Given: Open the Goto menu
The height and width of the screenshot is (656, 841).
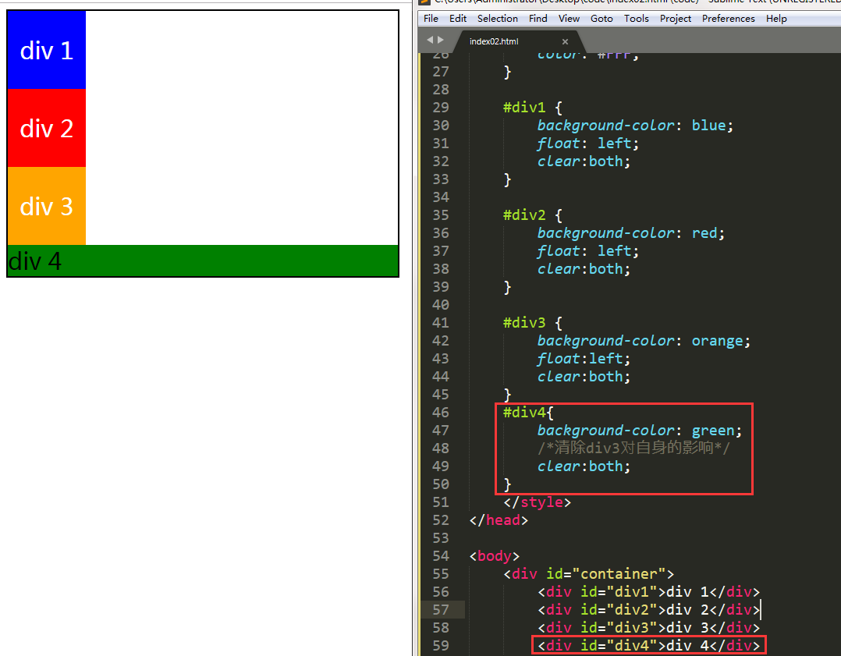Looking at the screenshot, I should click(601, 18).
